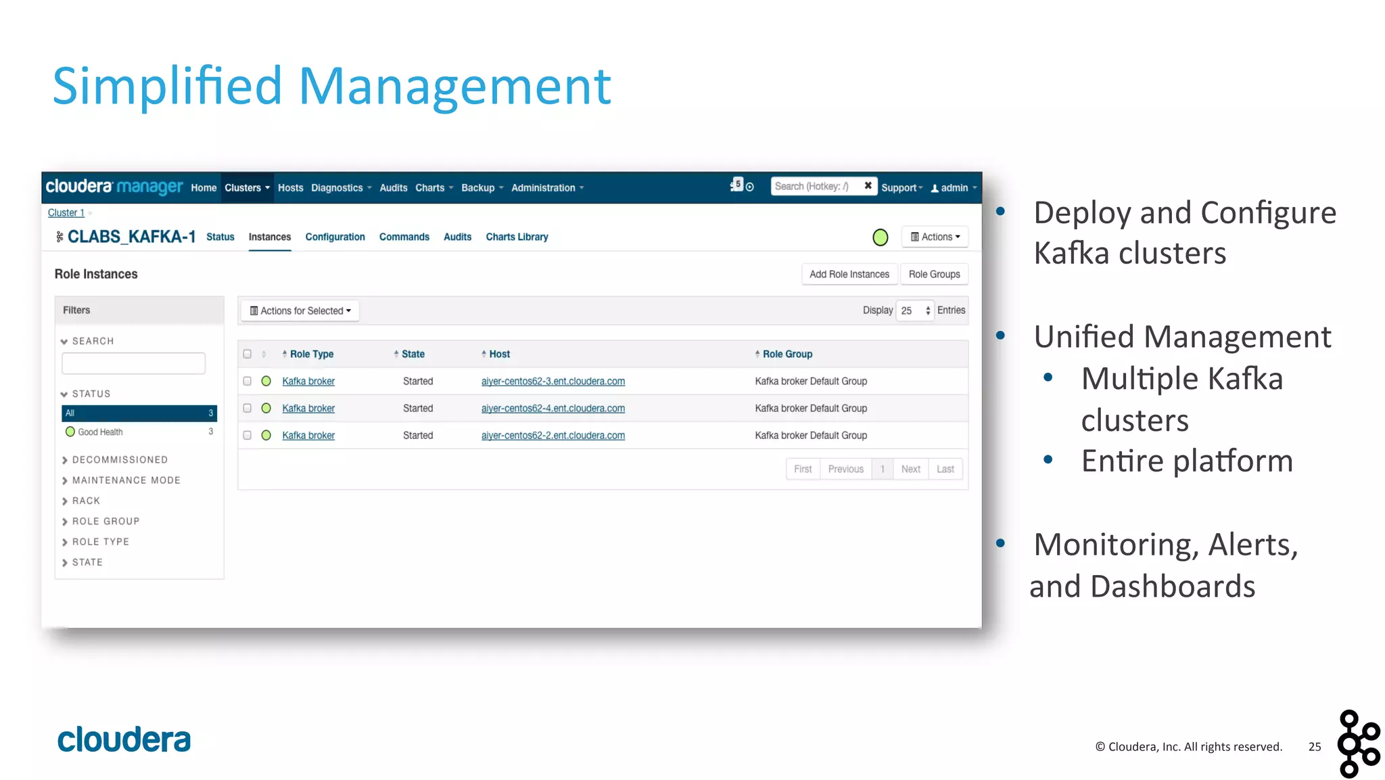Expand the RACK filter
1385x780 pixels.
80,501
